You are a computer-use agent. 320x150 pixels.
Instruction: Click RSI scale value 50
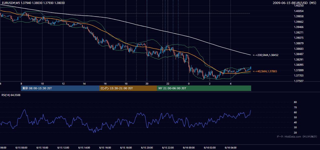[295, 117]
